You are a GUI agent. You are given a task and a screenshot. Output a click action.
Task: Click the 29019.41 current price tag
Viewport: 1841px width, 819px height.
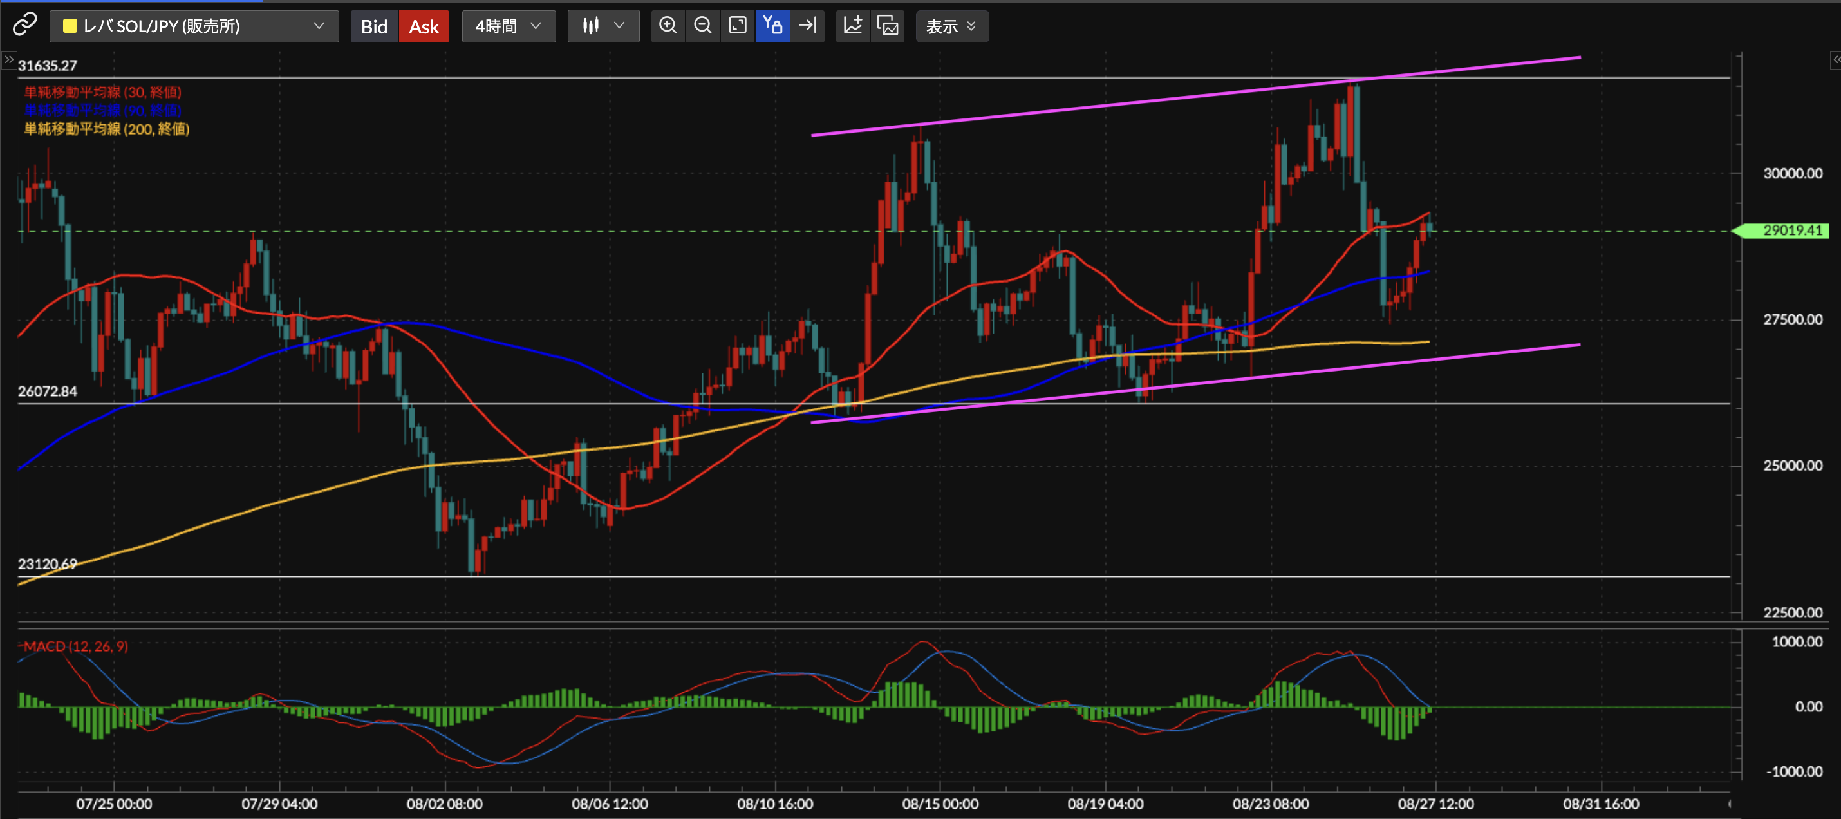[1791, 230]
